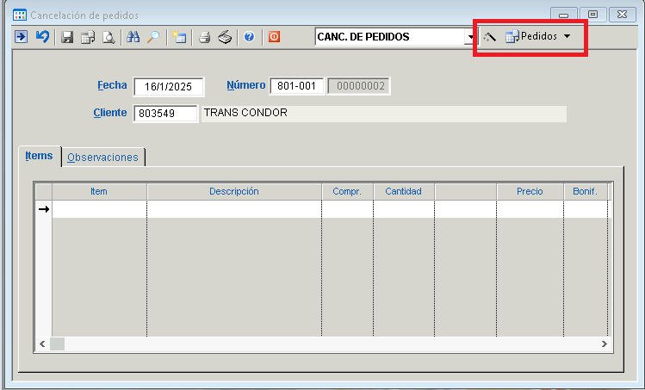Save using the floppy disk icon
The image size is (645, 390).
coord(67,37)
